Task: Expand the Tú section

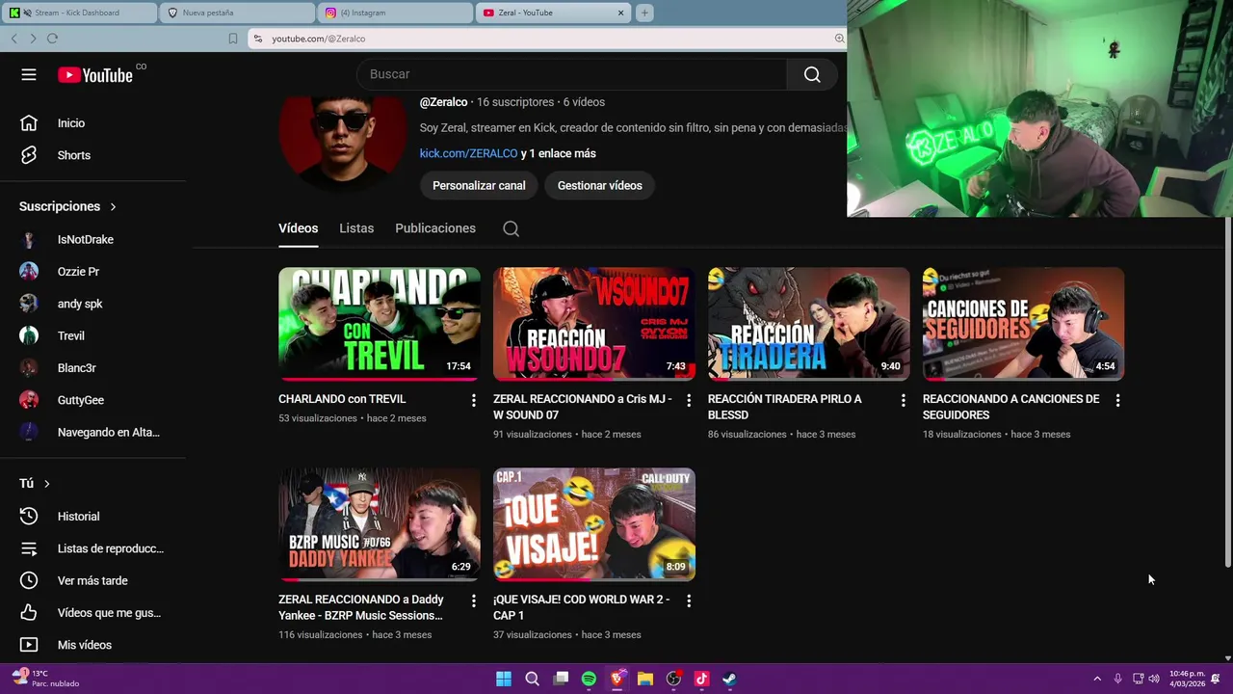Action: tap(35, 484)
